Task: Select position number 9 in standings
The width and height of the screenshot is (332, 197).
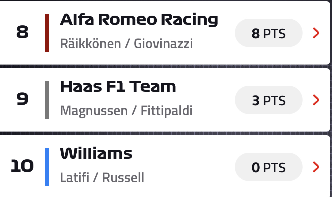Action: click(x=22, y=99)
